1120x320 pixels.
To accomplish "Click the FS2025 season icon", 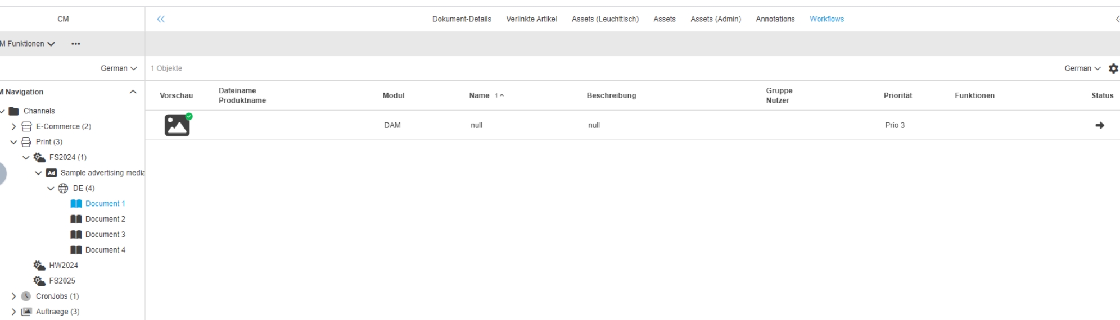I will [39, 281].
